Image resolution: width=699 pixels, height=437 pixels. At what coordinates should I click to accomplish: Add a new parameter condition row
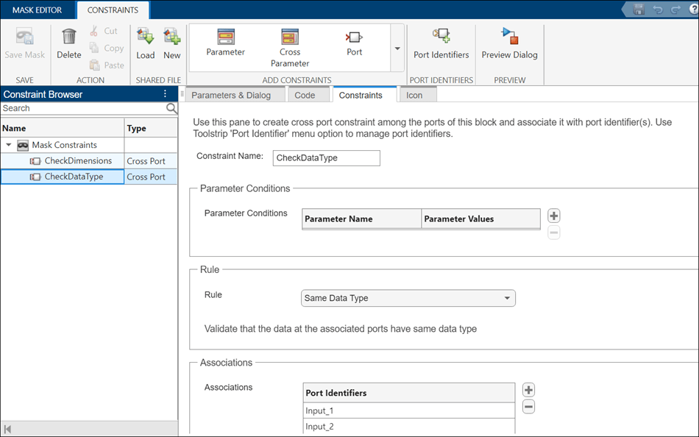(554, 216)
